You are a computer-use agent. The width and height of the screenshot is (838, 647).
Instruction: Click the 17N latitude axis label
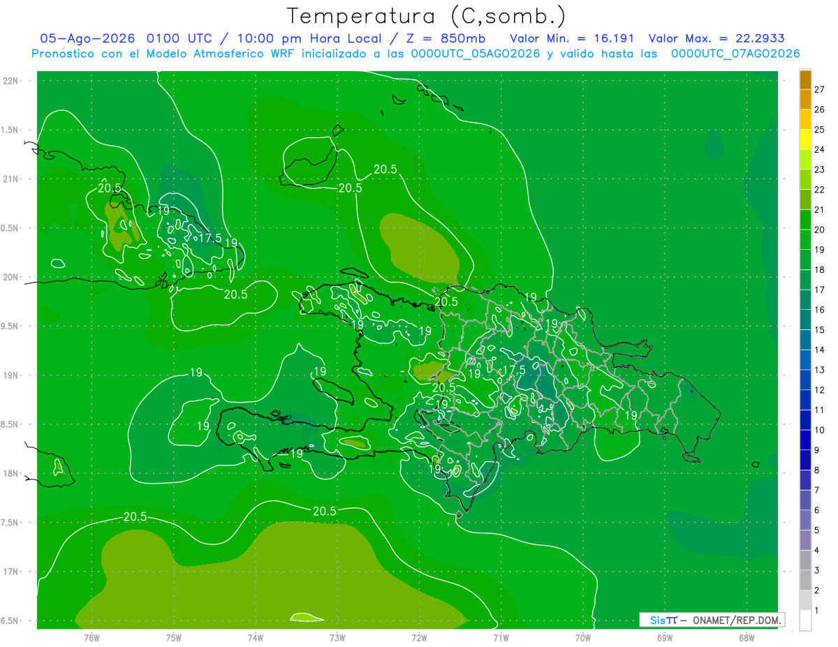click(12, 572)
